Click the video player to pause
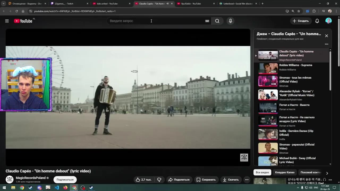Image resolution: width=340 pixels, height=191 pixels. 128,97
